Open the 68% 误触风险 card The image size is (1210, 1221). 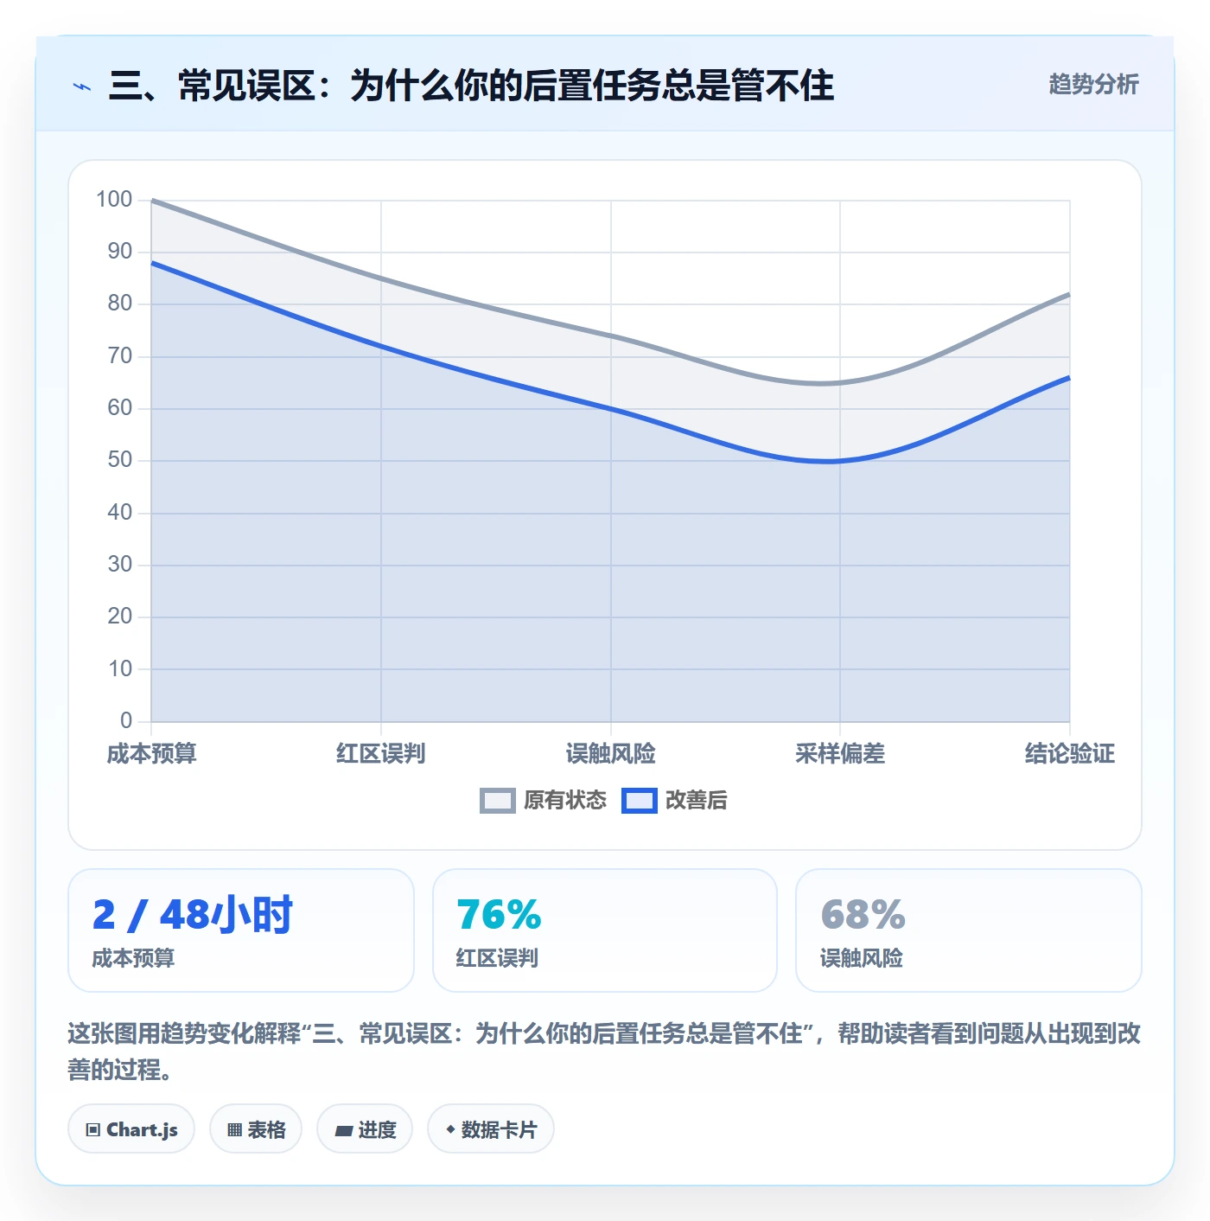pyautogui.click(x=969, y=930)
